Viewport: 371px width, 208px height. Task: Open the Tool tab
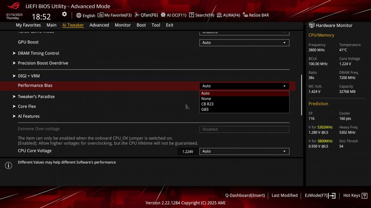(x=156, y=25)
